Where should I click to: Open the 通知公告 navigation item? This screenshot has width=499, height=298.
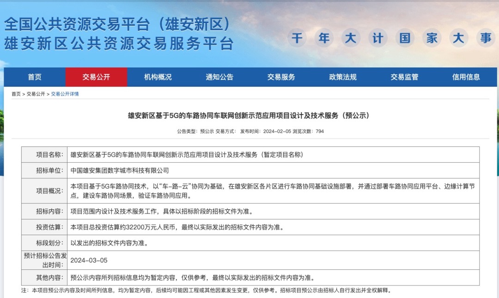point(219,77)
